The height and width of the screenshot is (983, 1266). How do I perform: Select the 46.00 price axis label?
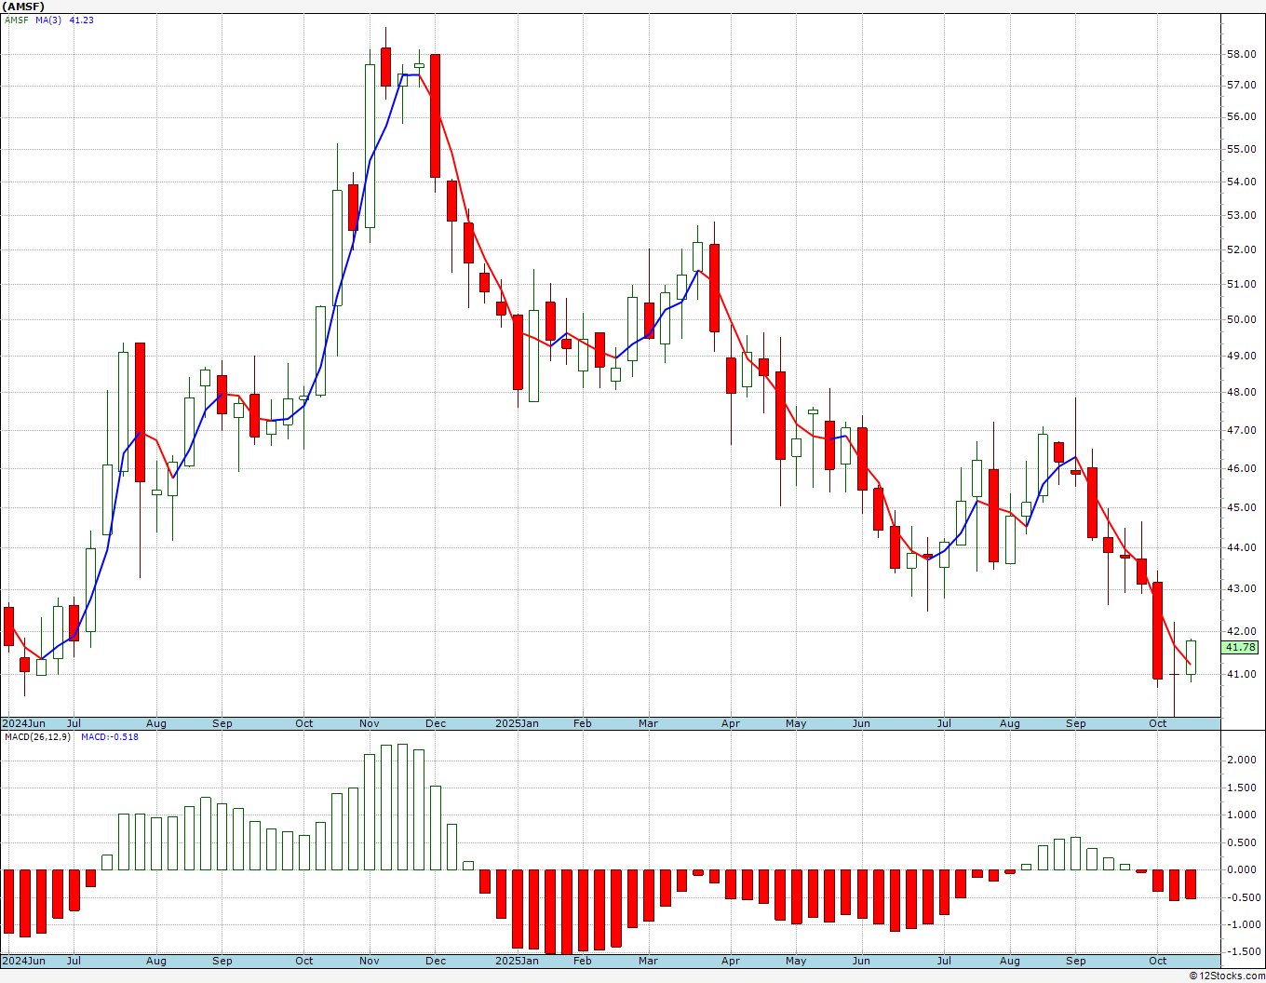1242,468
